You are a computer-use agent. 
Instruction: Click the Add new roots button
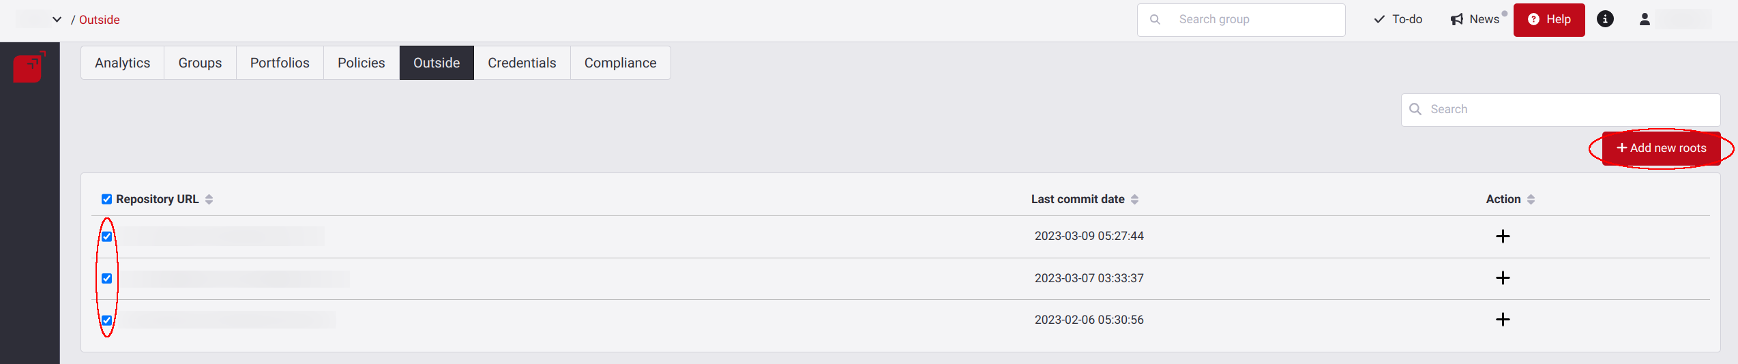pyautogui.click(x=1661, y=148)
